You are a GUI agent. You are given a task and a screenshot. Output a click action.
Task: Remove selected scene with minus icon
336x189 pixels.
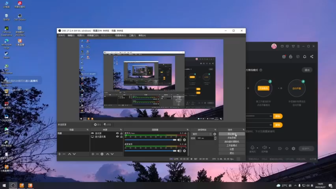point(64,154)
